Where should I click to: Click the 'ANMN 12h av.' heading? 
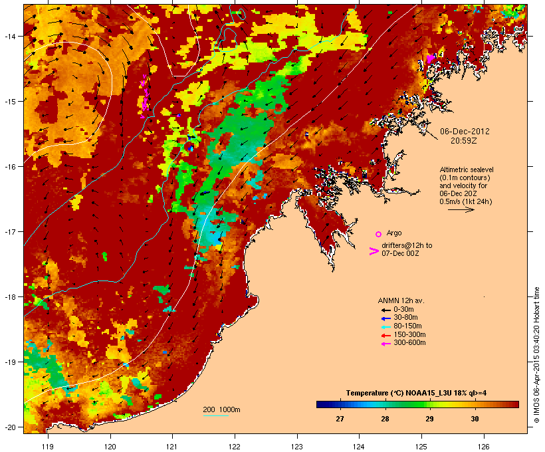pos(401,300)
